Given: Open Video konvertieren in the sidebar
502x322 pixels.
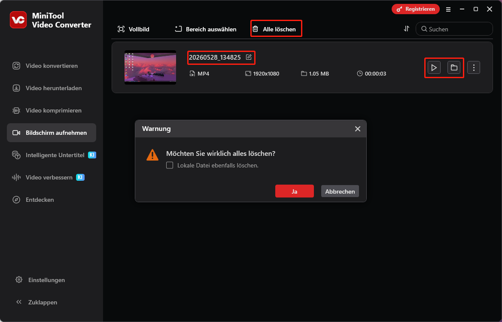Looking at the screenshot, I should pos(51,66).
